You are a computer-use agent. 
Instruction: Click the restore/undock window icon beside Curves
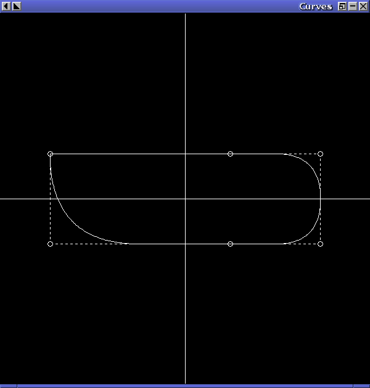[x=342, y=6]
